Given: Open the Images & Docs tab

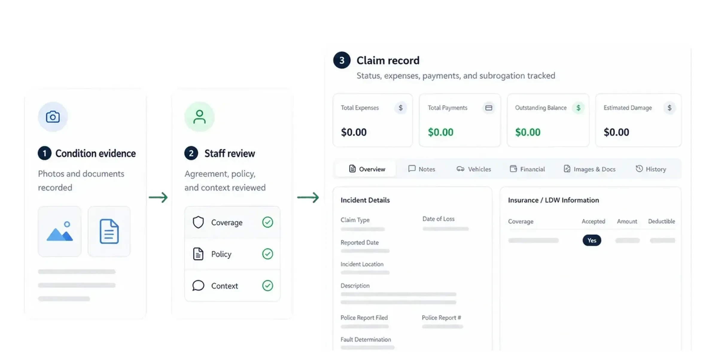Looking at the screenshot, I should [x=589, y=169].
